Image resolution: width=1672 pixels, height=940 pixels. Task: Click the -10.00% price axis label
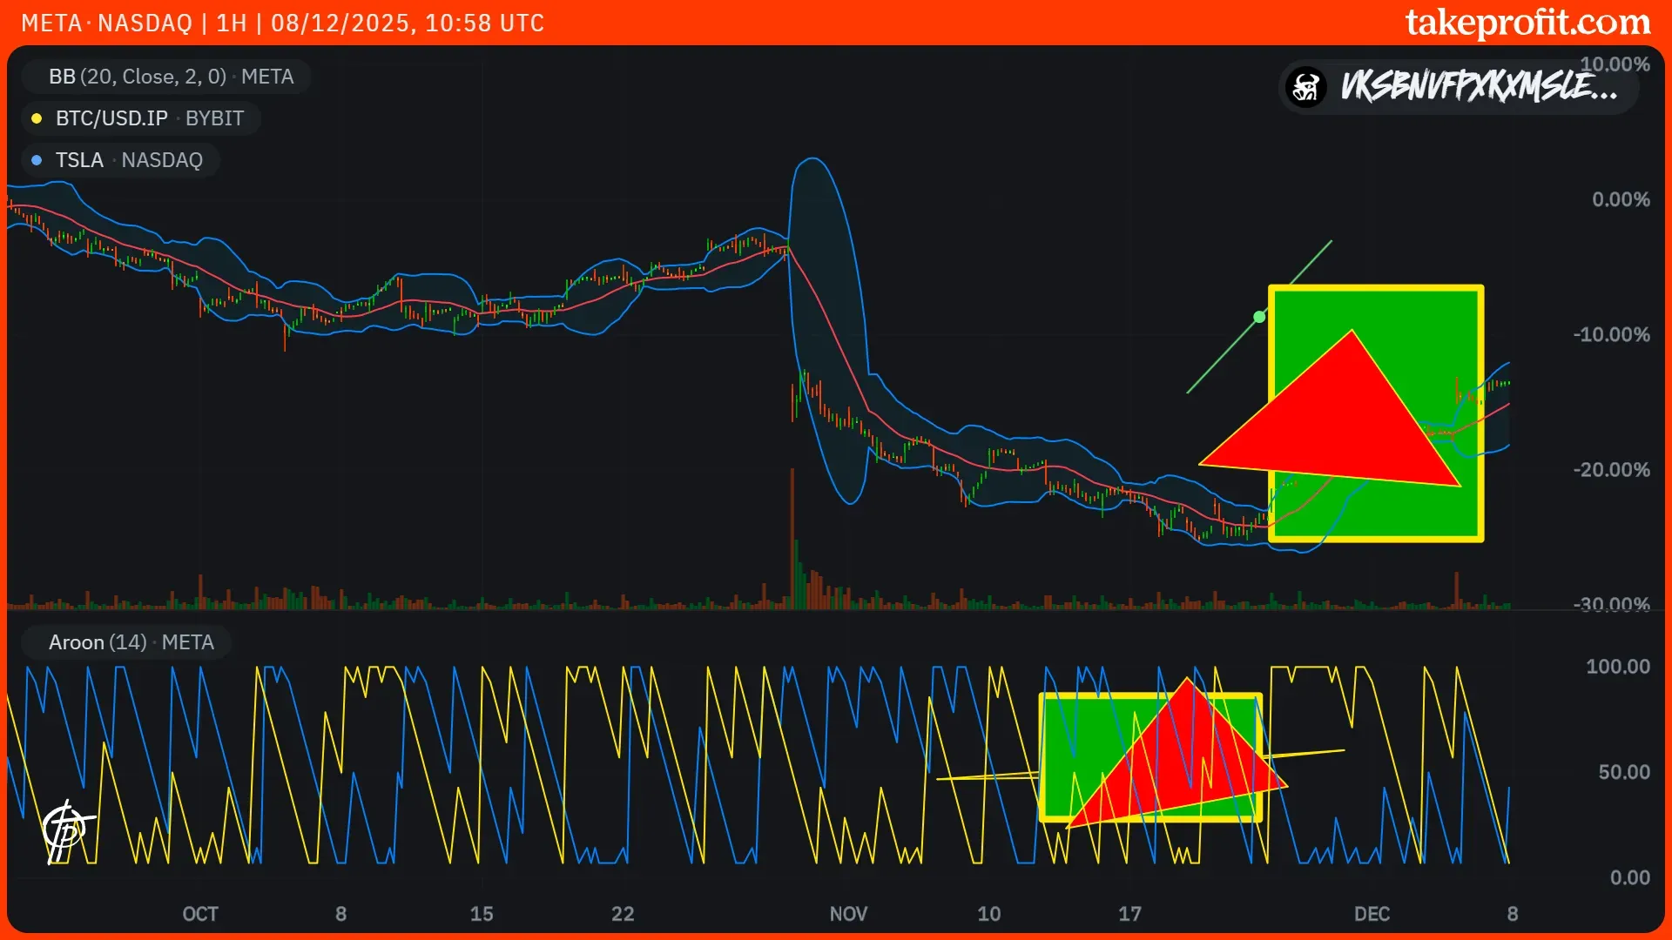(1611, 335)
